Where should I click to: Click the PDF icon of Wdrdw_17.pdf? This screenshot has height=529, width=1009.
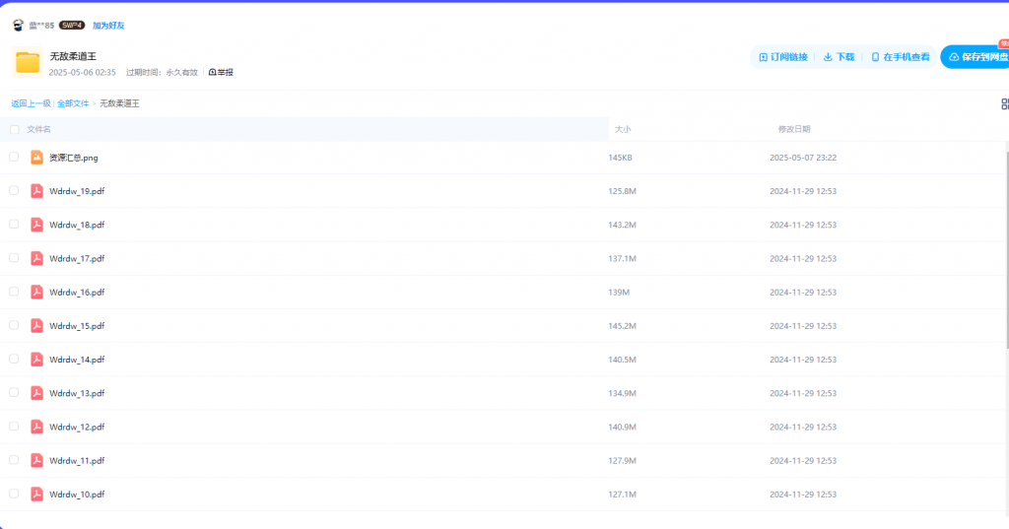pyautogui.click(x=36, y=258)
